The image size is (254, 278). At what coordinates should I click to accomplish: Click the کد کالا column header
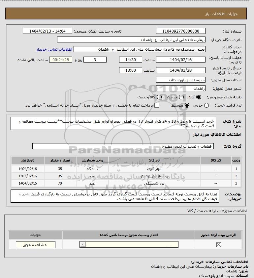[216, 161]
